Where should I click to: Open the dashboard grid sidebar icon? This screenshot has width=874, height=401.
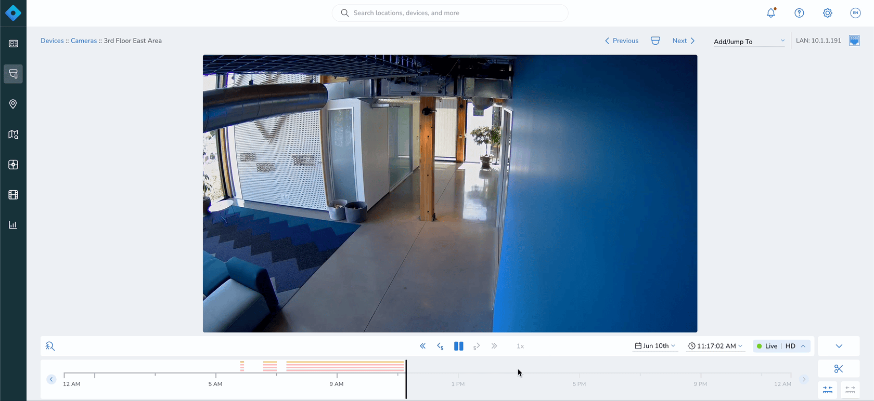pos(13,44)
